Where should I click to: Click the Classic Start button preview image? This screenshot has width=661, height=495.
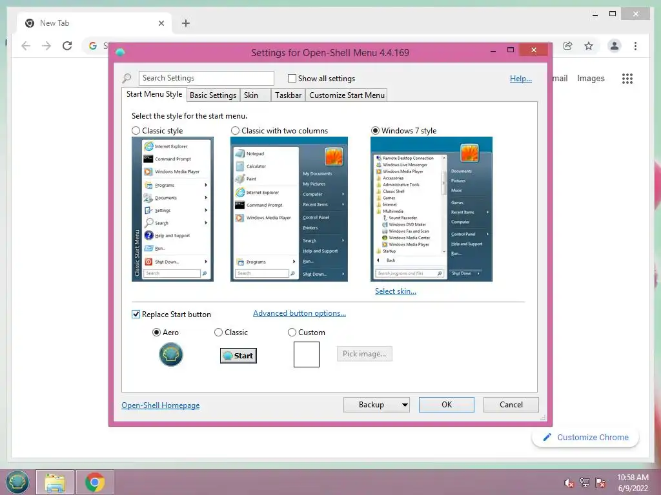click(238, 356)
